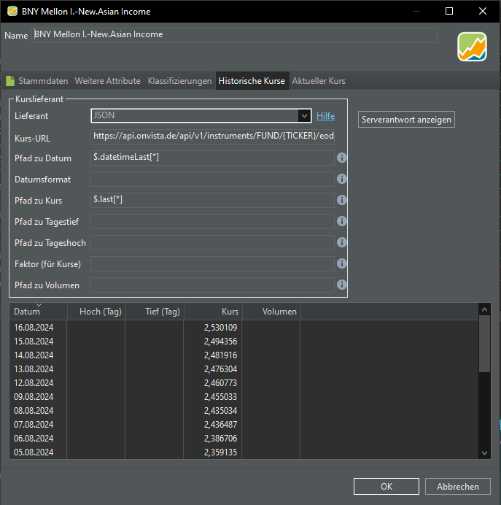
Task: Click into the Kurs-URL input field
Action: tap(213, 136)
